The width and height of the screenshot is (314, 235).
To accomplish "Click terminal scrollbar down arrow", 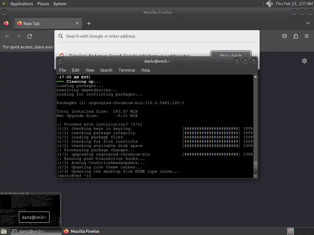I will (255, 176).
